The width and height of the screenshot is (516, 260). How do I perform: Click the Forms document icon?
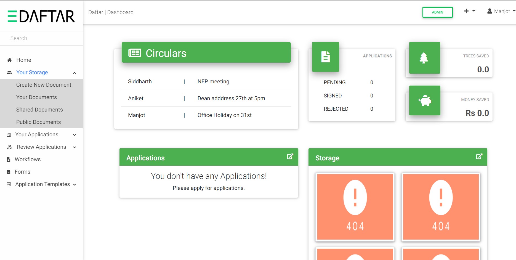coord(9,172)
